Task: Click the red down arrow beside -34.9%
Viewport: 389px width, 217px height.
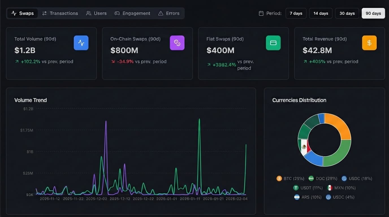Action: point(113,62)
